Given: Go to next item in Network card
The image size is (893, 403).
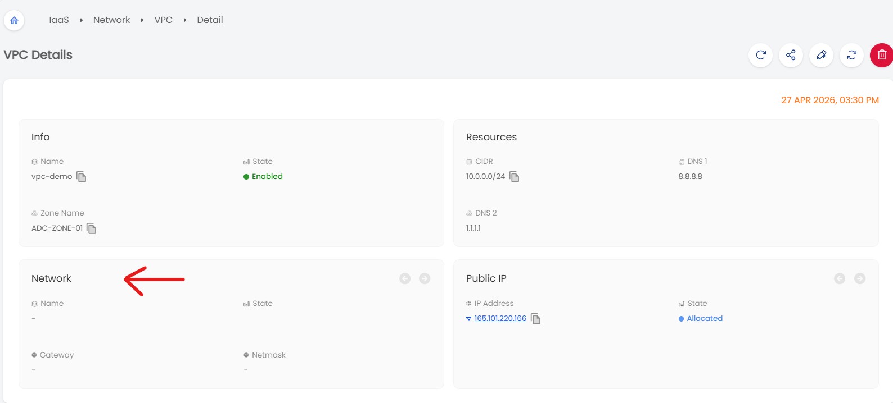Looking at the screenshot, I should 425,278.
